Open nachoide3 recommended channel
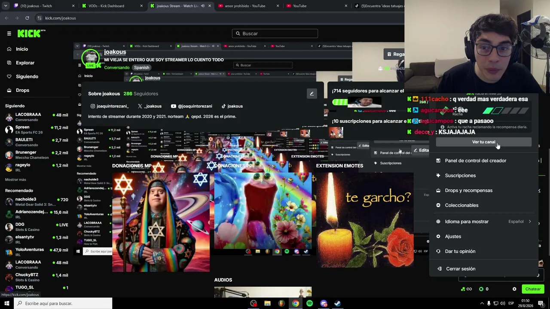The width and height of the screenshot is (550, 309). pos(37,201)
